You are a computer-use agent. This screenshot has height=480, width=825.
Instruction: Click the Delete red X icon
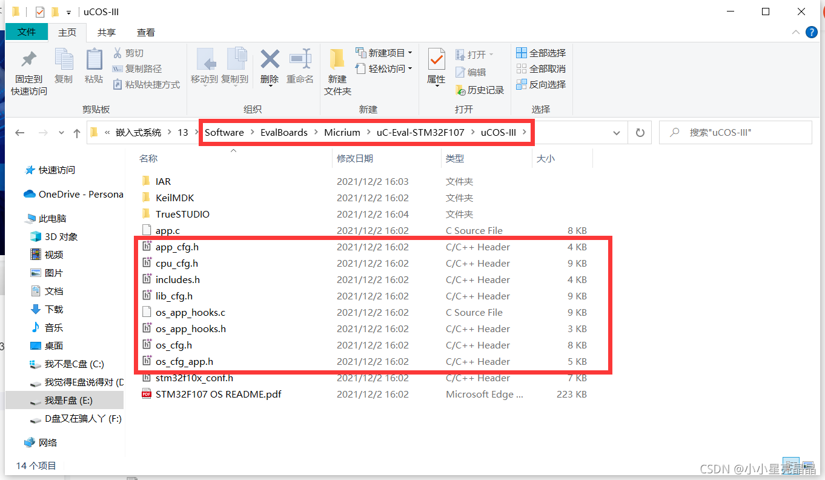(x=270, y=59)
